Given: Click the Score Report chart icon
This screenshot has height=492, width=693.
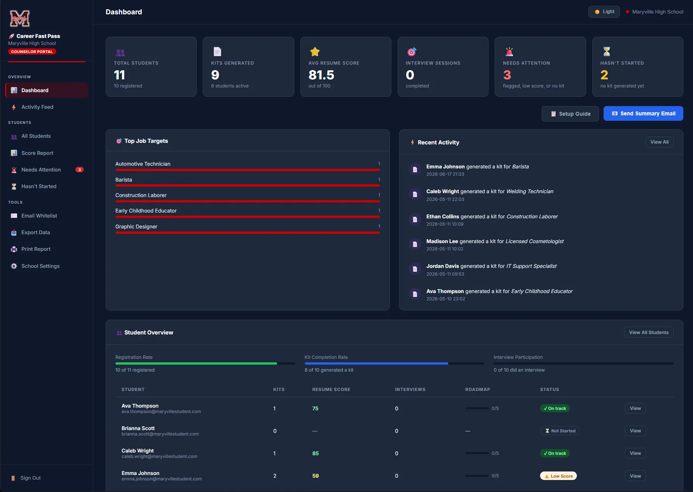Looking at the screenshot, I should tap(14, 153).
